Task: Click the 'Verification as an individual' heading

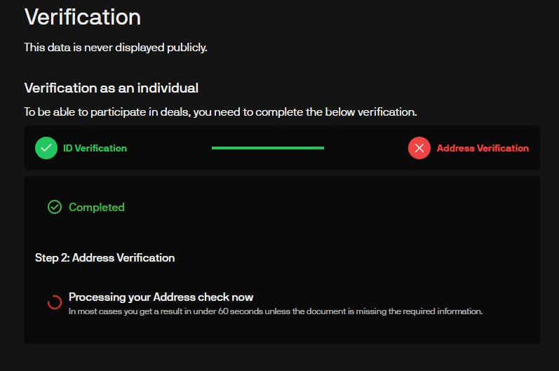Action: [112, 88]
